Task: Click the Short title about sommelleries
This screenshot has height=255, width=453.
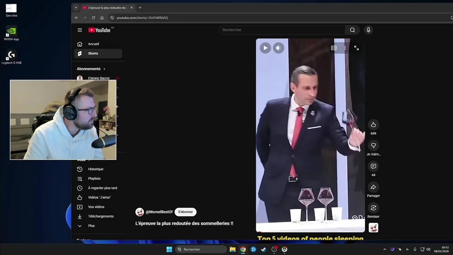Action: 184,223
